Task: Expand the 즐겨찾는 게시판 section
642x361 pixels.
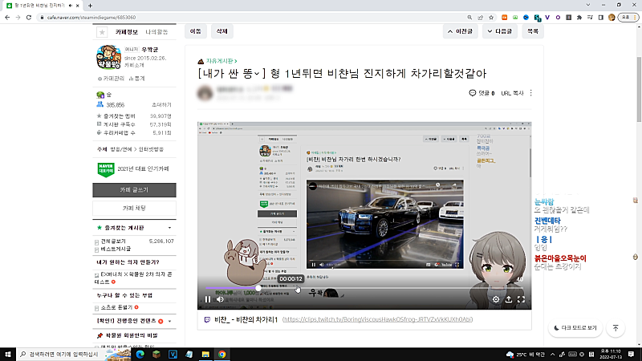Action: pos(99,229)
